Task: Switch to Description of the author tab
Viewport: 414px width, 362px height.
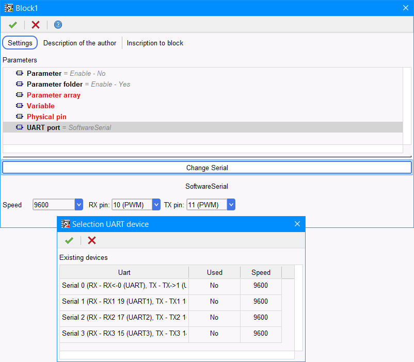Action: (79, 43)
